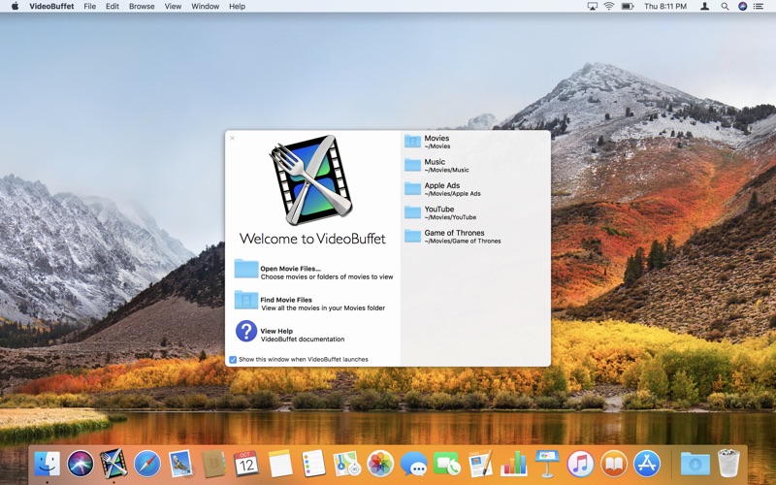Open Maps from the Dock

click(x=347, y=464)
